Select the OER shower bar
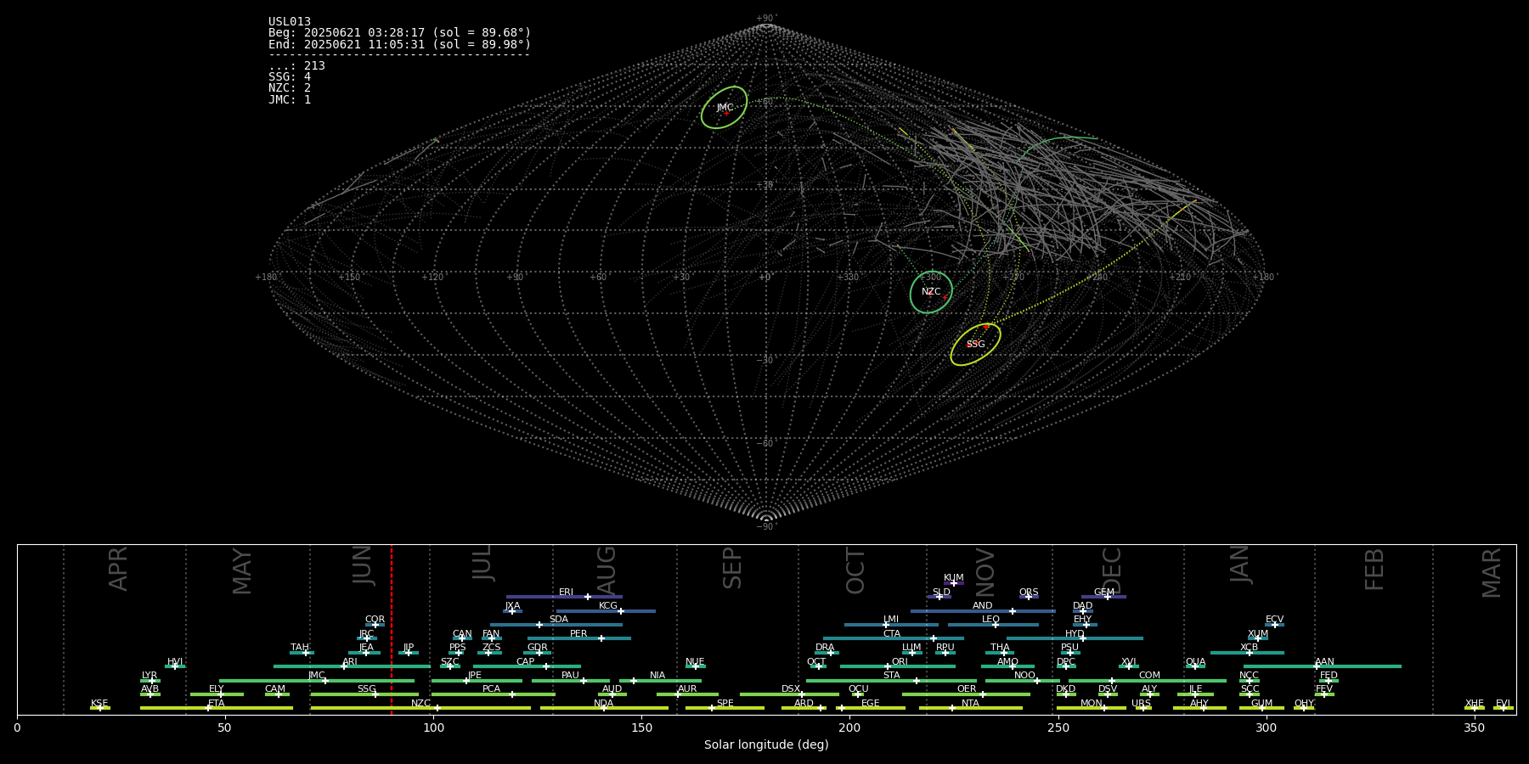1529x764 pixels. [x=966, y=694]
